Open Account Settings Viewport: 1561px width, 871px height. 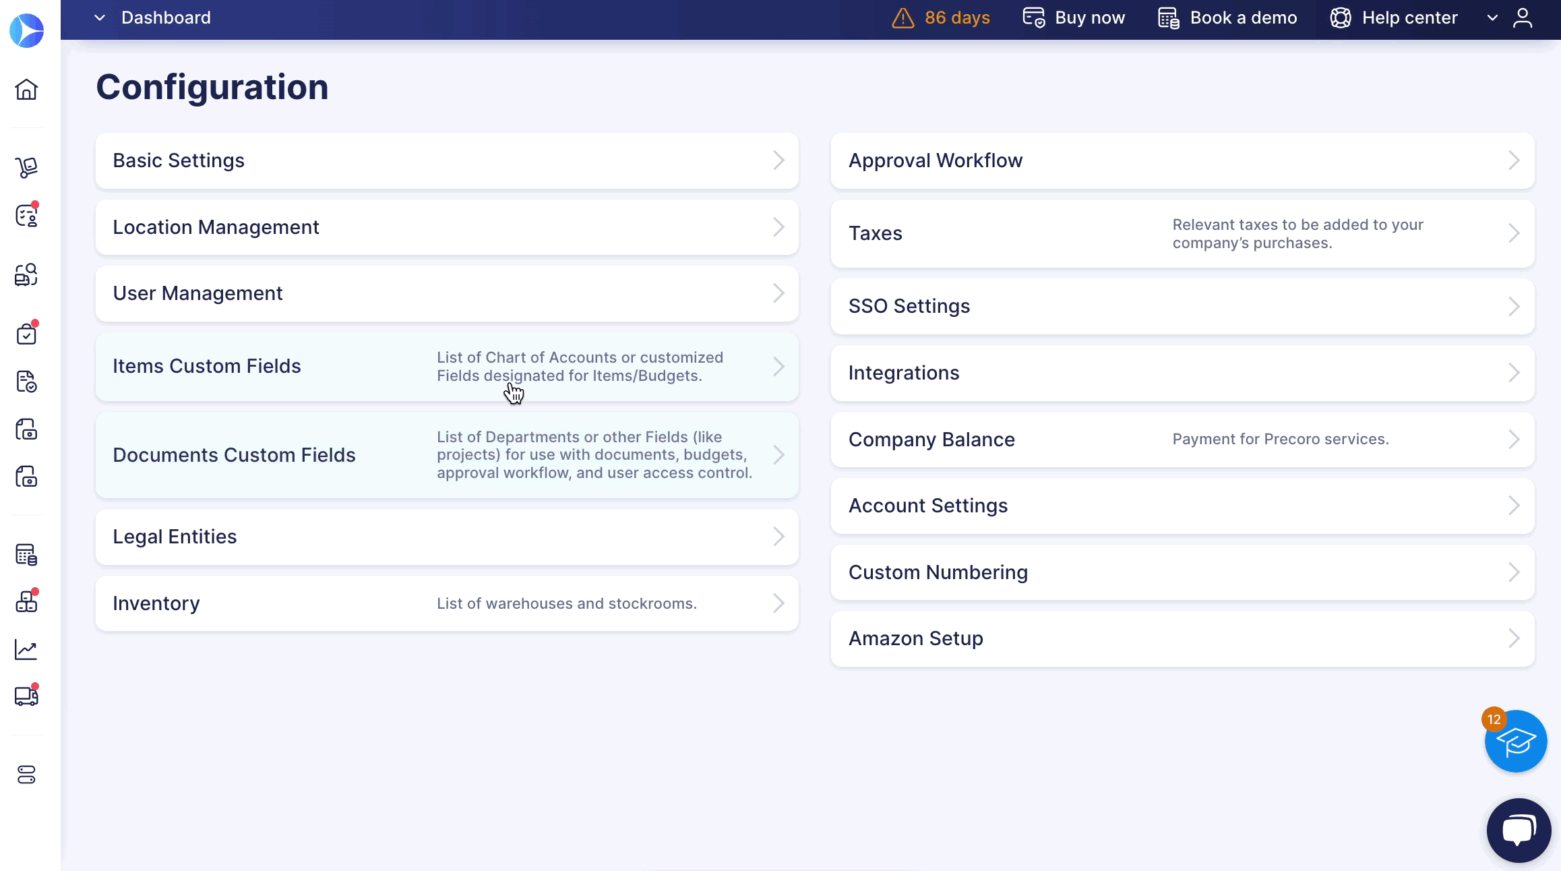(x=1182, y=506)
